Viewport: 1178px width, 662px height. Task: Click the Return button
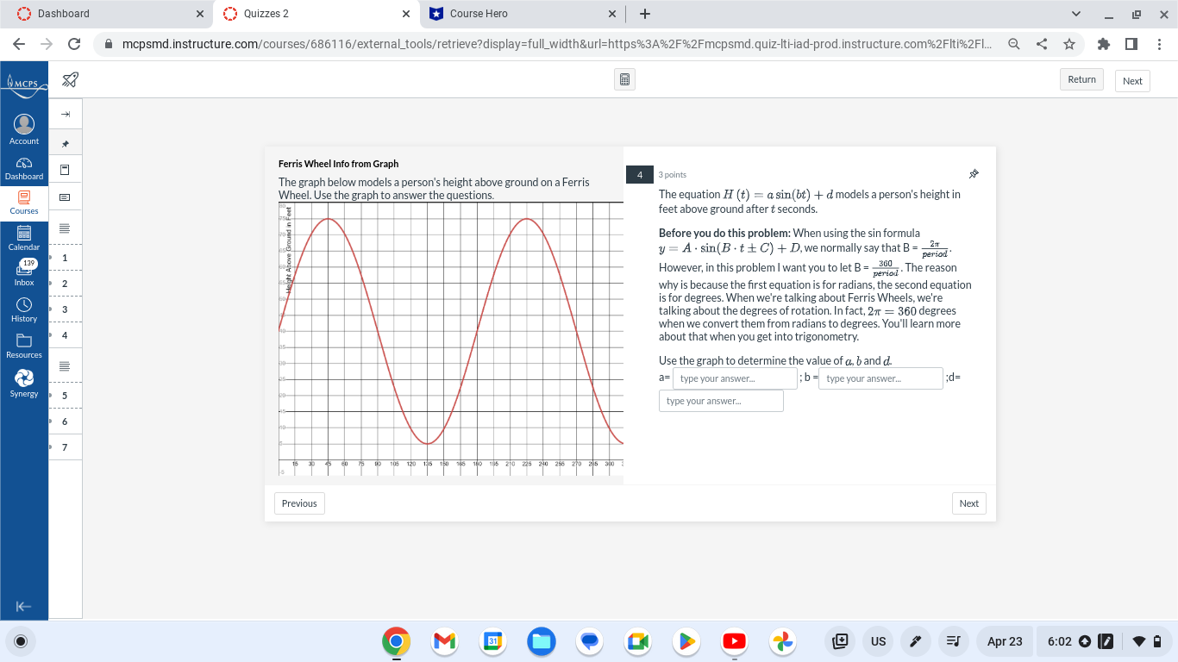click(1081, 78)
